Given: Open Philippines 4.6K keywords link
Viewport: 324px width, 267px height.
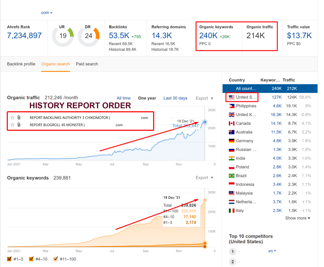Looking at the screenshot, I should (277, 106).
